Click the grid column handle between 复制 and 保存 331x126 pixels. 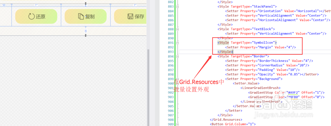pos(111,4)
